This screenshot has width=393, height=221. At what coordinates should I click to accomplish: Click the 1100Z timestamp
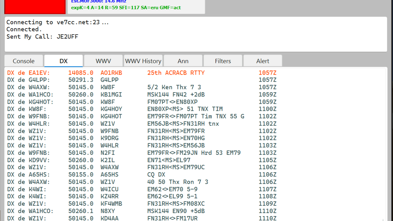[x=267, y=109]
